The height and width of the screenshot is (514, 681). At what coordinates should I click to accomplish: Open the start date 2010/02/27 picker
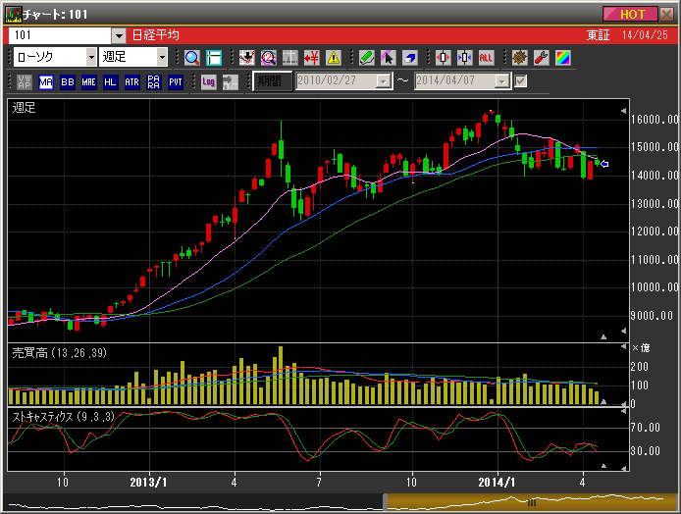coord(385,81)
